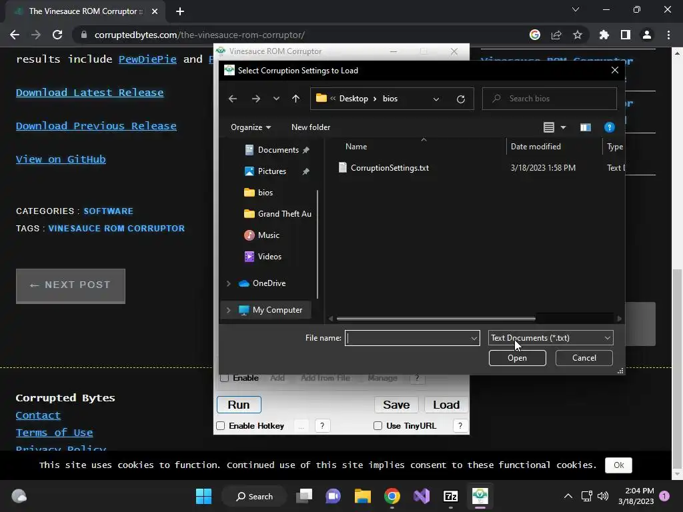Screen dimensions: 683x512
Task: Refresh the bios folder listing
Action: (460, 99)
